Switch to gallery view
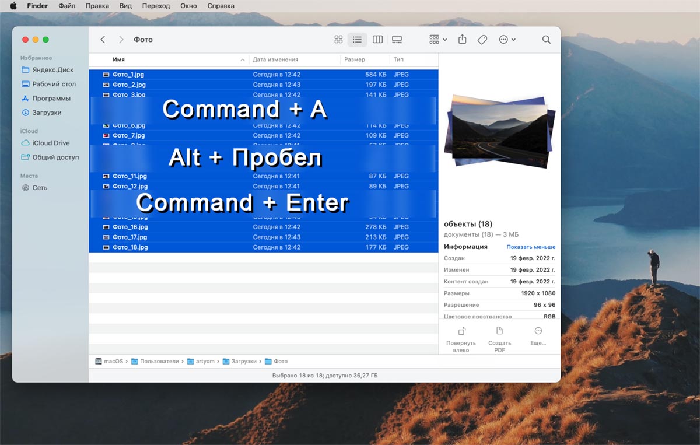Image resolution: width=700 pixels, height=445 pixels. tap(397, 40)
